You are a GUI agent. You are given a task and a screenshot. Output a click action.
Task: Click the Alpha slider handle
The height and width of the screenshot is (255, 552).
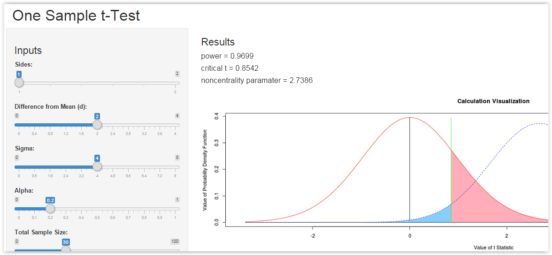tap(50, 209)
